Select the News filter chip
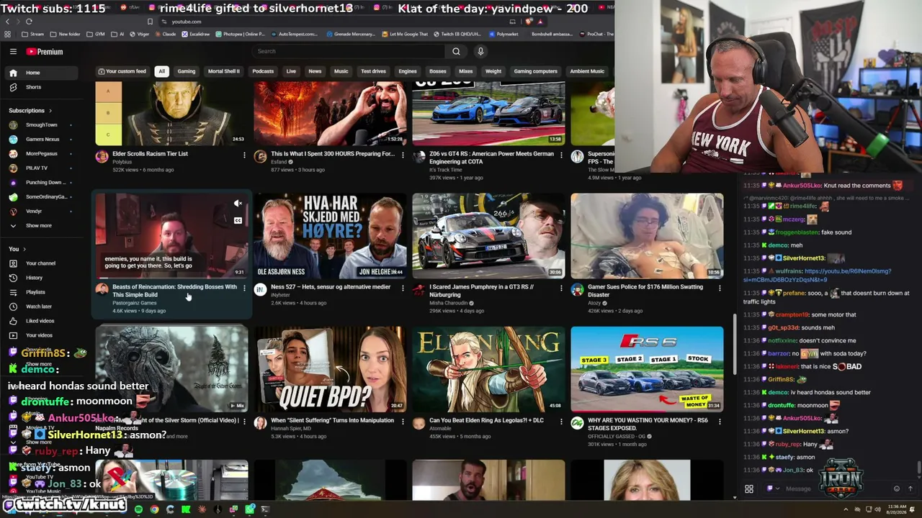Viewport: 922px width, 518px height. [315, 71]
